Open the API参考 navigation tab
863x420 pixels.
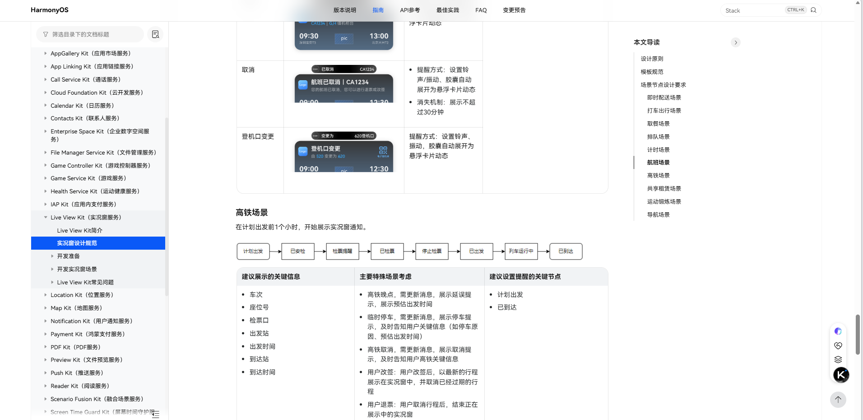tap(409, 10)
